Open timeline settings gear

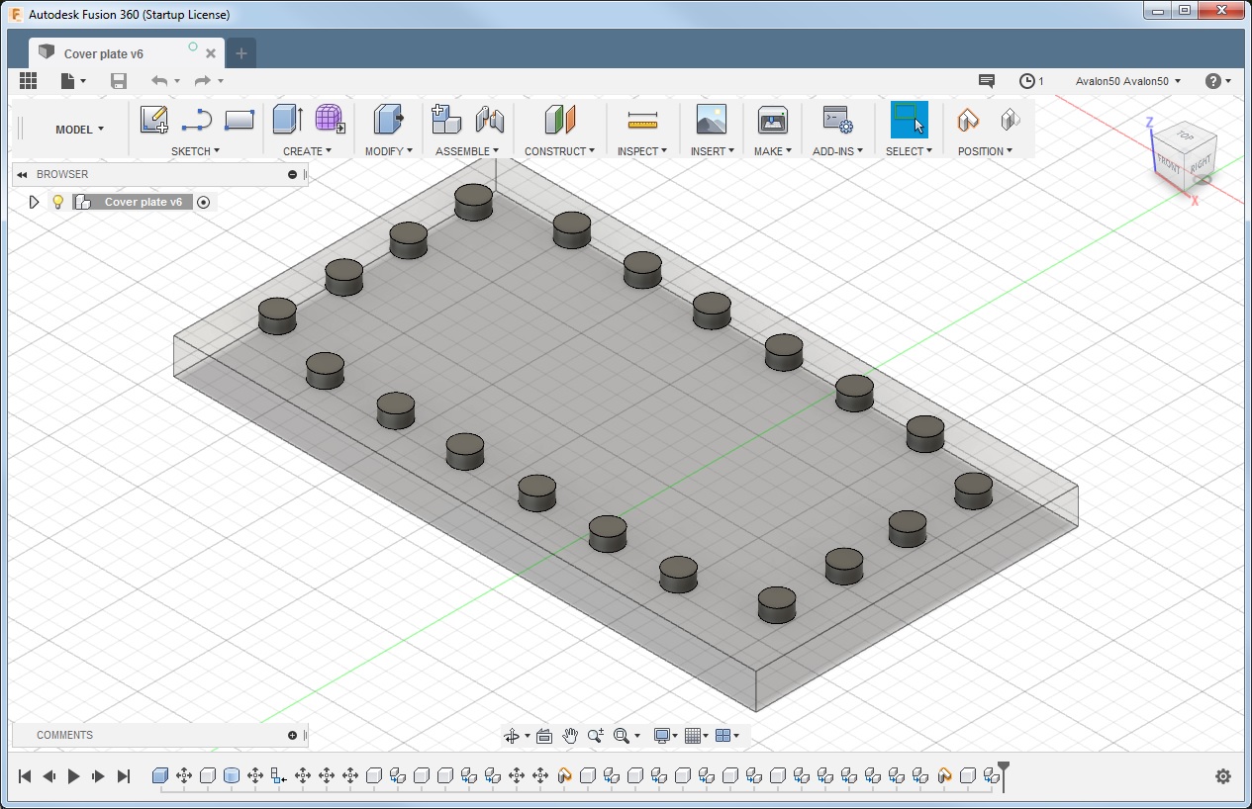tap(1223, 777)
